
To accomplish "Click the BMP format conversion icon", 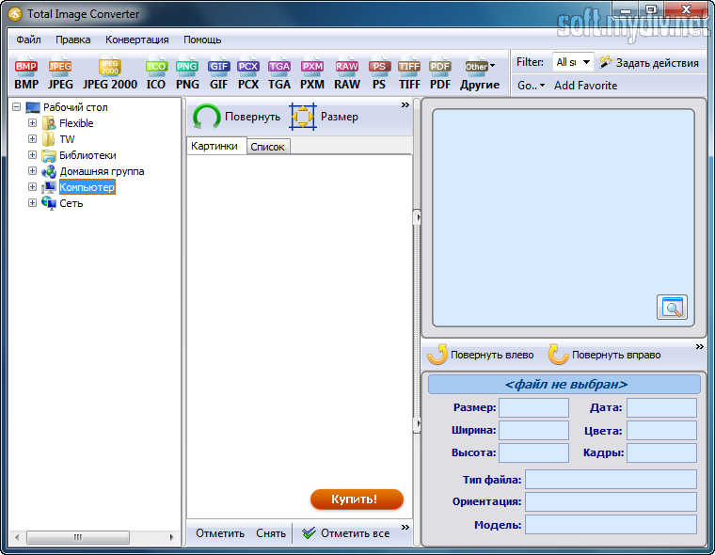I will pos(26,74).
